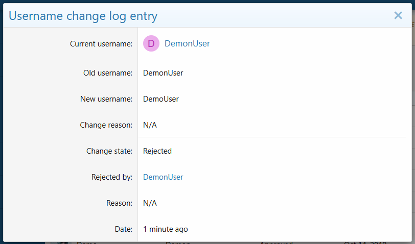Select the new username value DemoUser
415x244 pixels.
point(161,99)
